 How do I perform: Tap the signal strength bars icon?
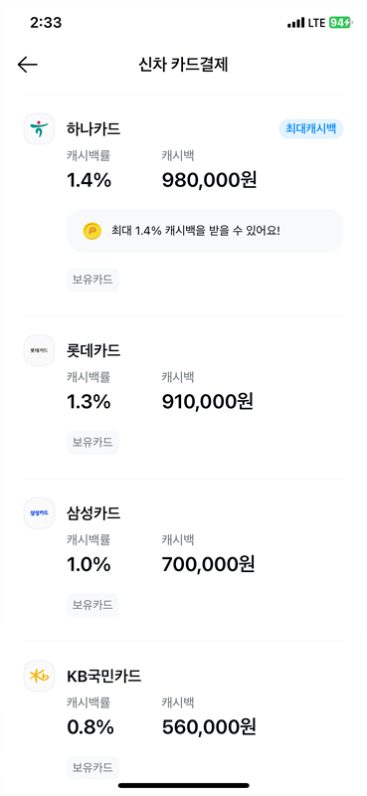[x=296, y=23]
